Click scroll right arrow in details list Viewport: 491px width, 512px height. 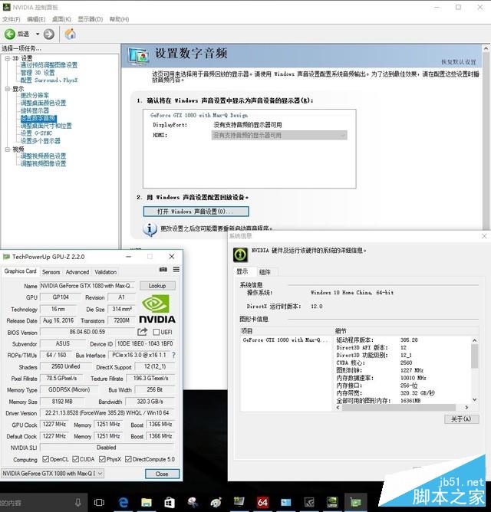pos(466,407)
